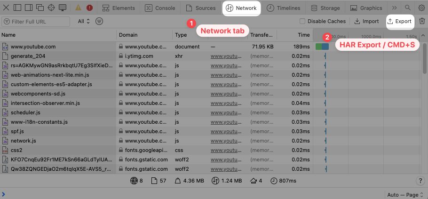Open initiator link in generate_204 row
Screen dimensions: 428x199
(226, 56)
